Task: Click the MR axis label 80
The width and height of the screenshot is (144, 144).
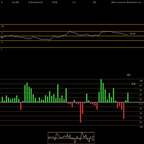Action: point(141,86)
